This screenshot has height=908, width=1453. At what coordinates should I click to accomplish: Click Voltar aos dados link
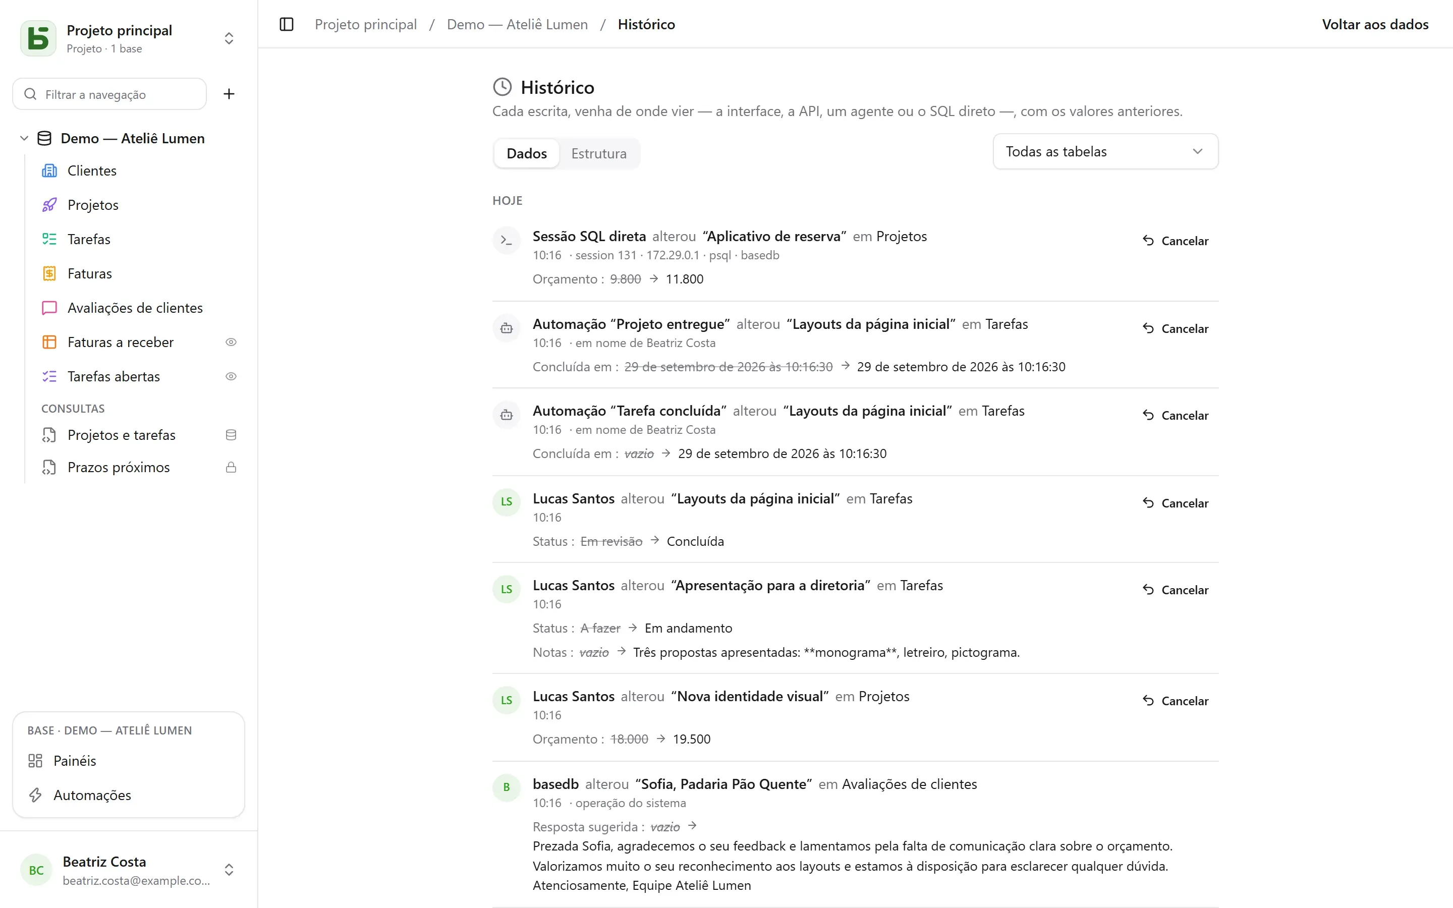(1375, 25)
